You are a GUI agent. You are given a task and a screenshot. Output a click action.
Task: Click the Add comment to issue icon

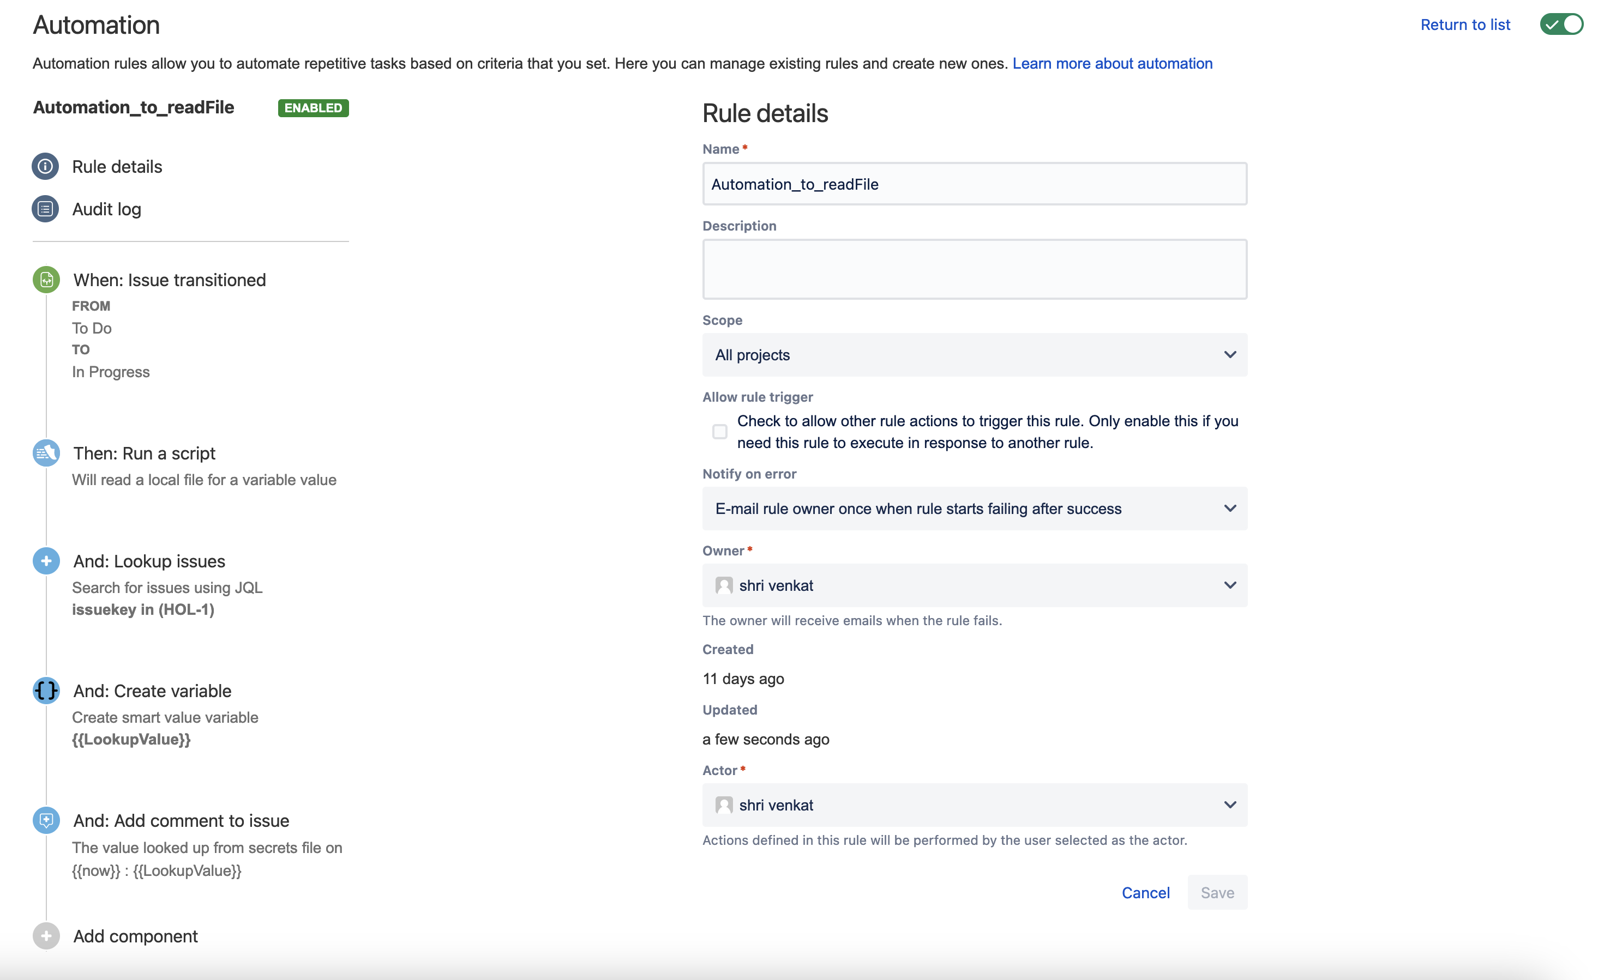coord(46,820)
